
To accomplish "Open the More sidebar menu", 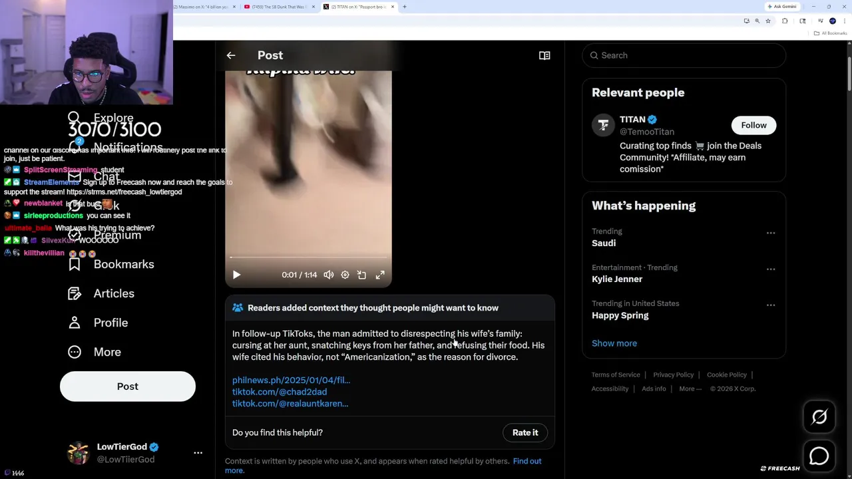I will tap(107, 352).
